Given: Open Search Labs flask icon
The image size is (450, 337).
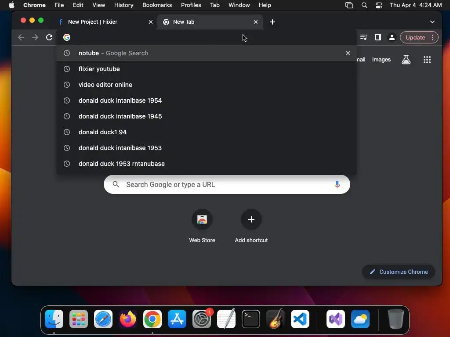Looking at the screenshot, I should (x=406, y=60).
